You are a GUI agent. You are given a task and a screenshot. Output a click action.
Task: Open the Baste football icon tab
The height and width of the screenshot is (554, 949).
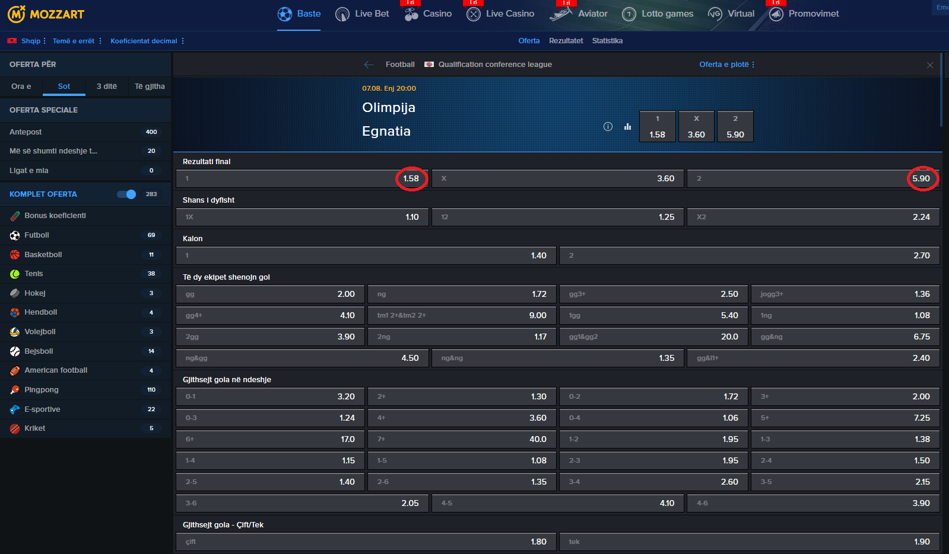(x=285, y=14)
